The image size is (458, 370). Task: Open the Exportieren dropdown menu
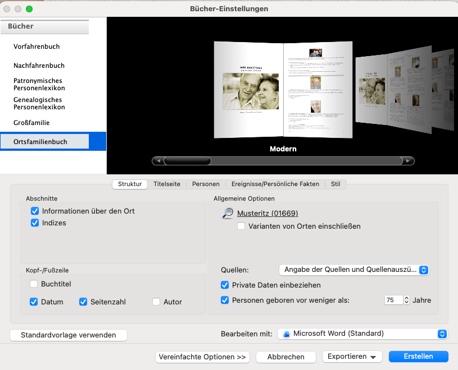point(352,357)
